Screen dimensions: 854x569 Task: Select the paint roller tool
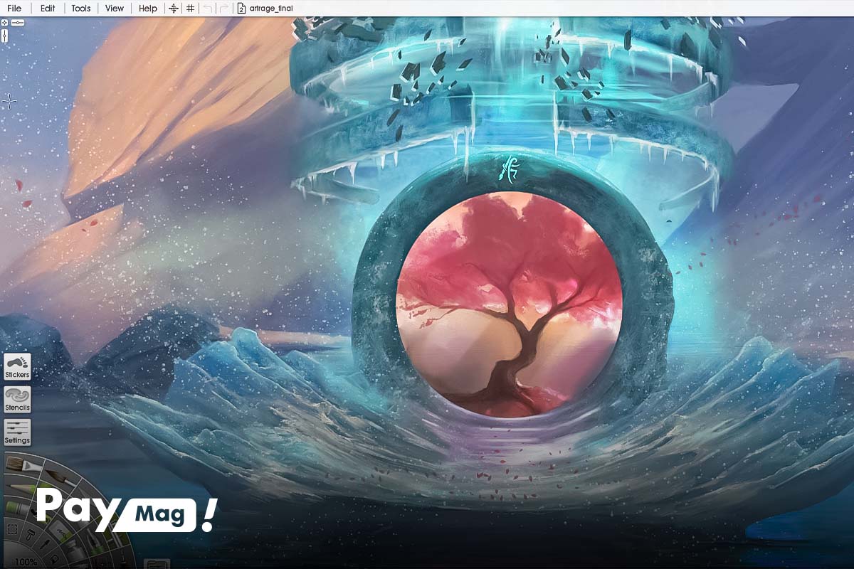[31, 535]
